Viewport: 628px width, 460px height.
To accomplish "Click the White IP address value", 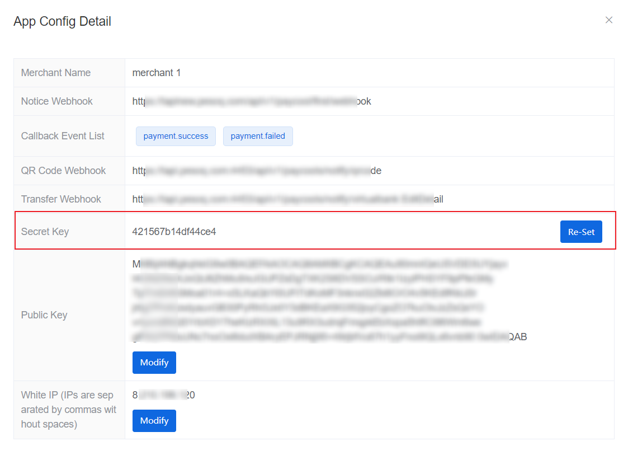I will pos(163,395).
